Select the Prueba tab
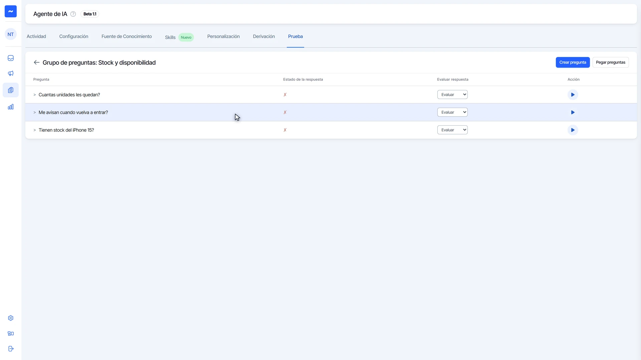This screenshot has width=641, height=360. pyautogui.click(x=295, y=36)
